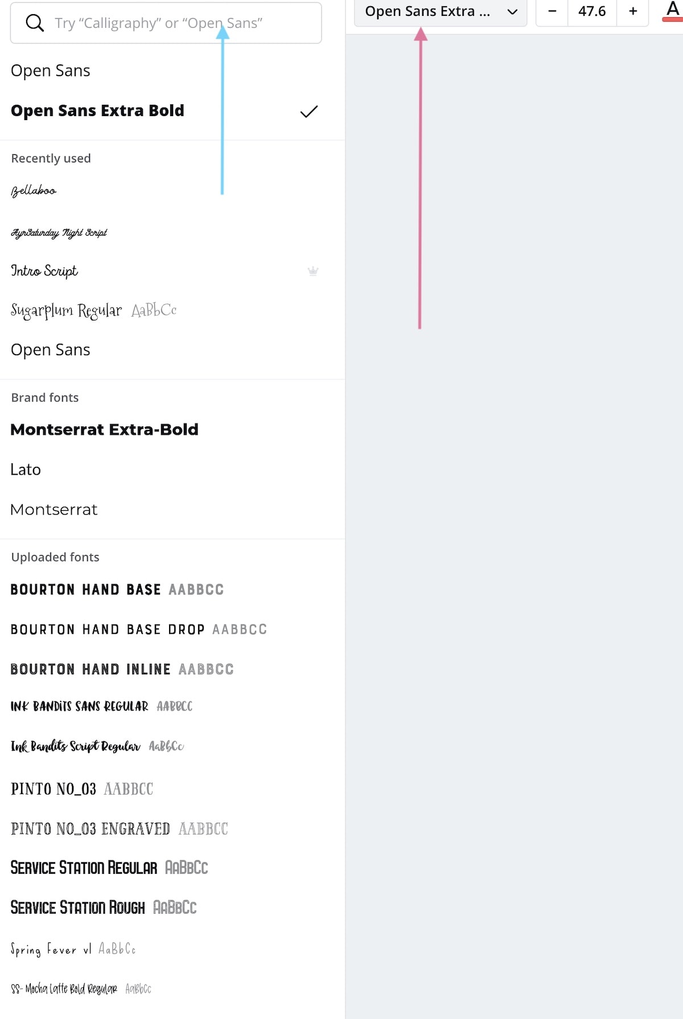Open the Open Sans Extra font dropdown
Viewport: 683px width, 1019px height.
tap(441, 11)
